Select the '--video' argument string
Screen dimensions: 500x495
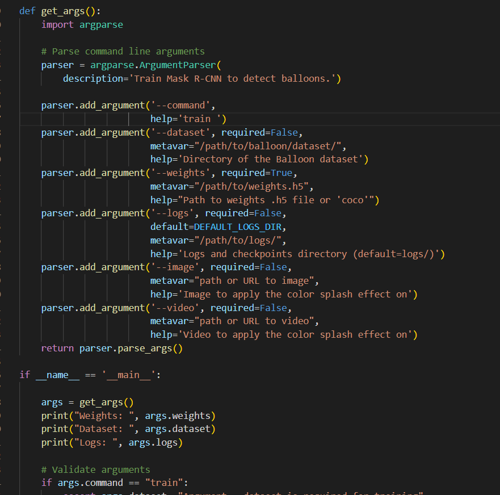click(x=176, y=307)
